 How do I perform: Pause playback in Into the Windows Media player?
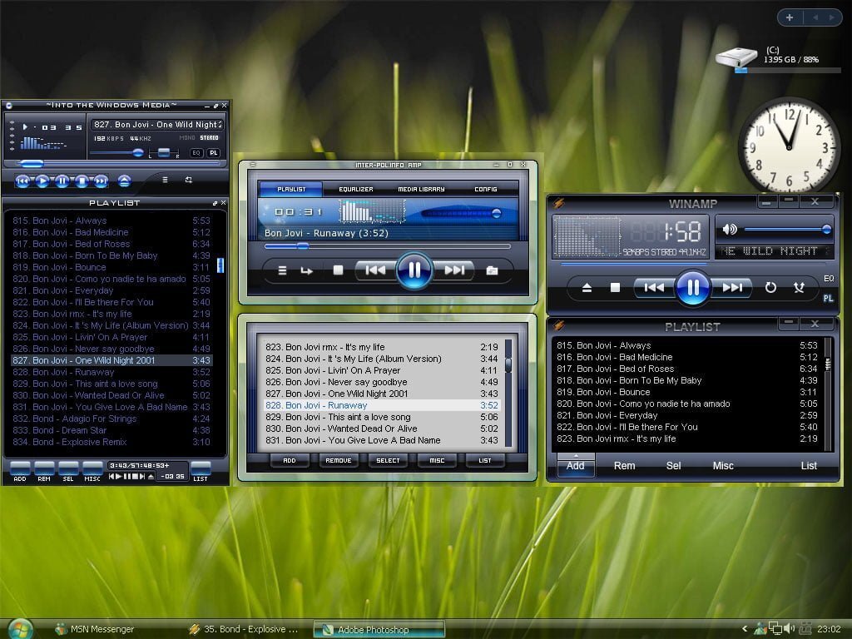pyautogui.click(x=62, y=181)
